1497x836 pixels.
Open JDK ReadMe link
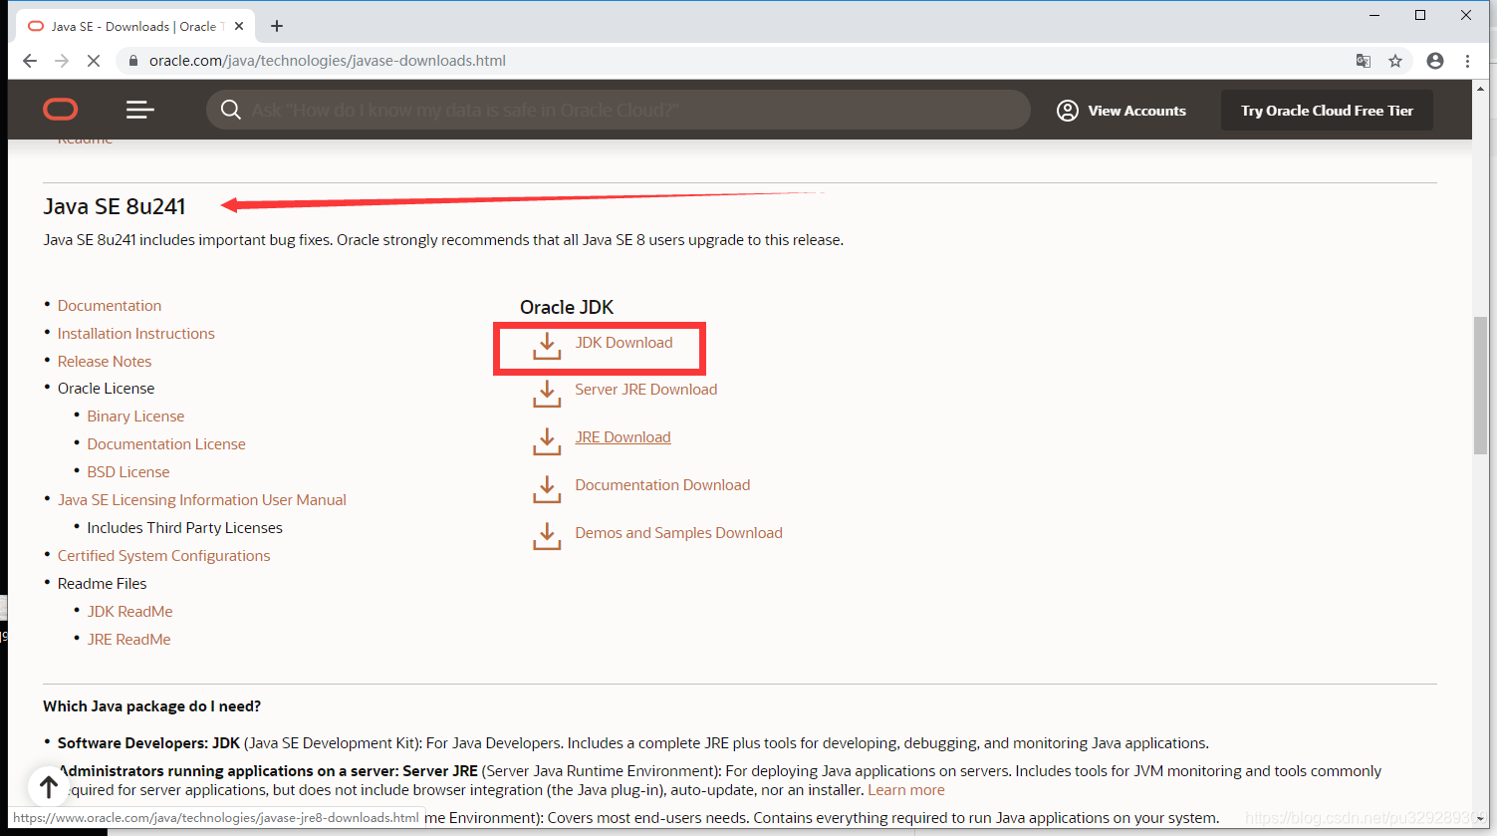pos(129,612)
